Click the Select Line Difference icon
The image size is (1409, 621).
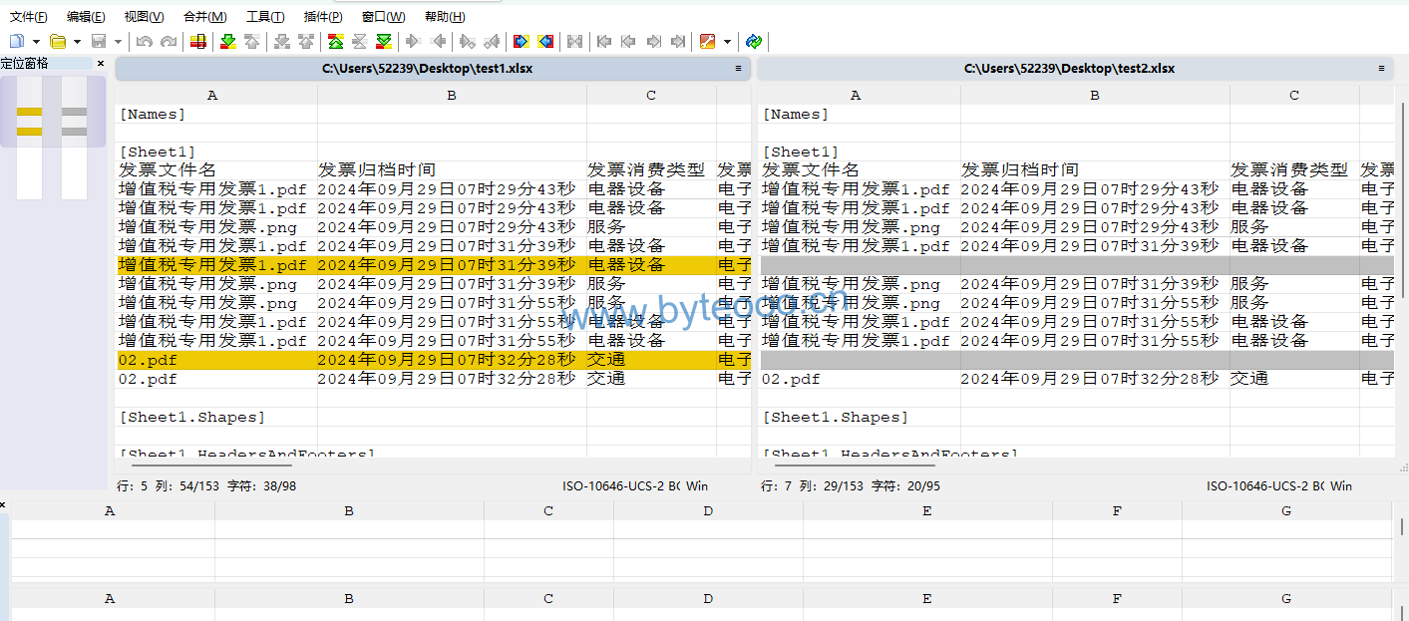198,41
